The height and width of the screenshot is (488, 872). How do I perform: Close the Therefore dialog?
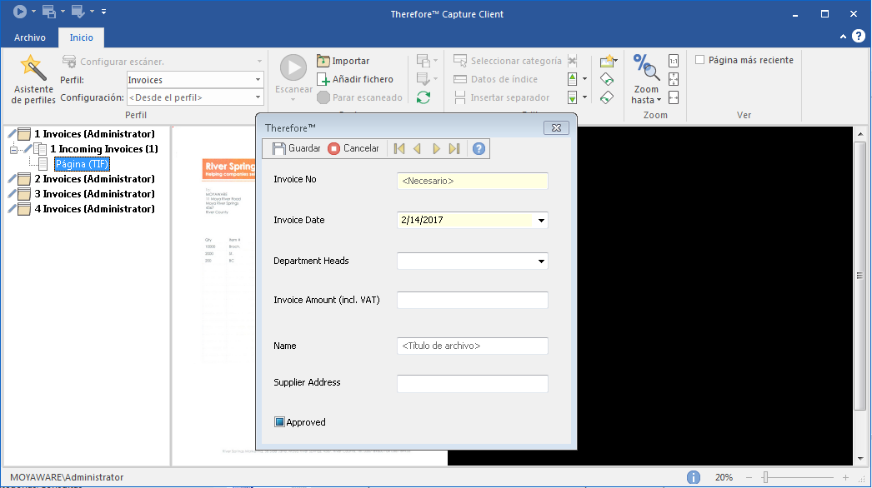click(556, 128)
